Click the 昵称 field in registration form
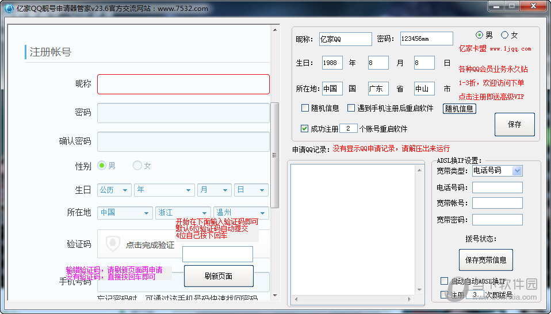The image size is (551, 314). (x=183, y=85)
